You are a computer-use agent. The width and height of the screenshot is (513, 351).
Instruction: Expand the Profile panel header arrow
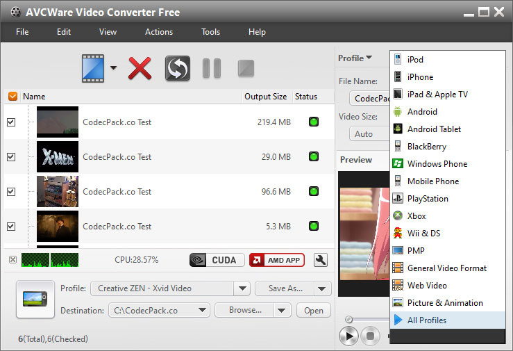tap(369, 58)
